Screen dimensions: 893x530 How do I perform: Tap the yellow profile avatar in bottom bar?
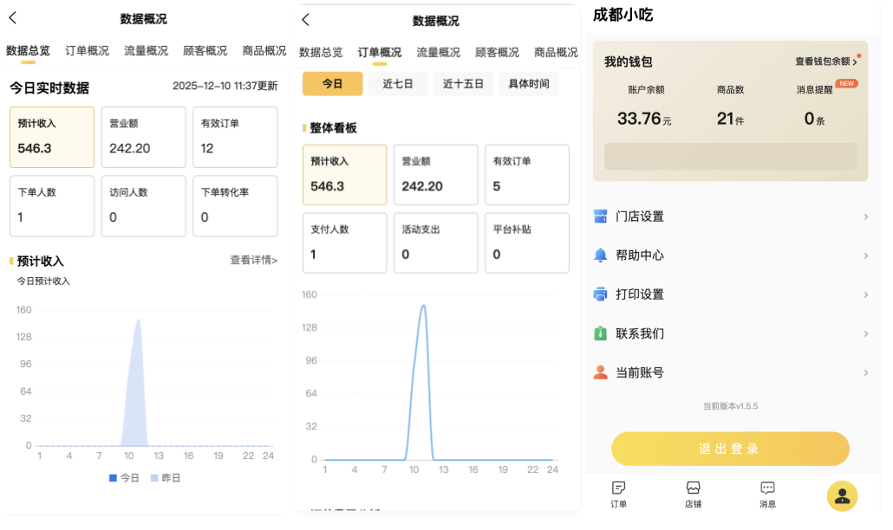click(x=843, y=496)
